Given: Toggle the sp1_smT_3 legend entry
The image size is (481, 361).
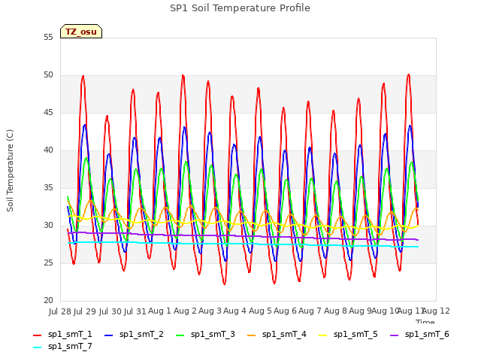Looking at the screenshot, I should (205, 334).
